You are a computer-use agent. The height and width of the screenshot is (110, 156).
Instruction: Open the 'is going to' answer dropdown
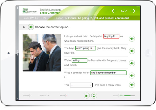coord(111,36)
